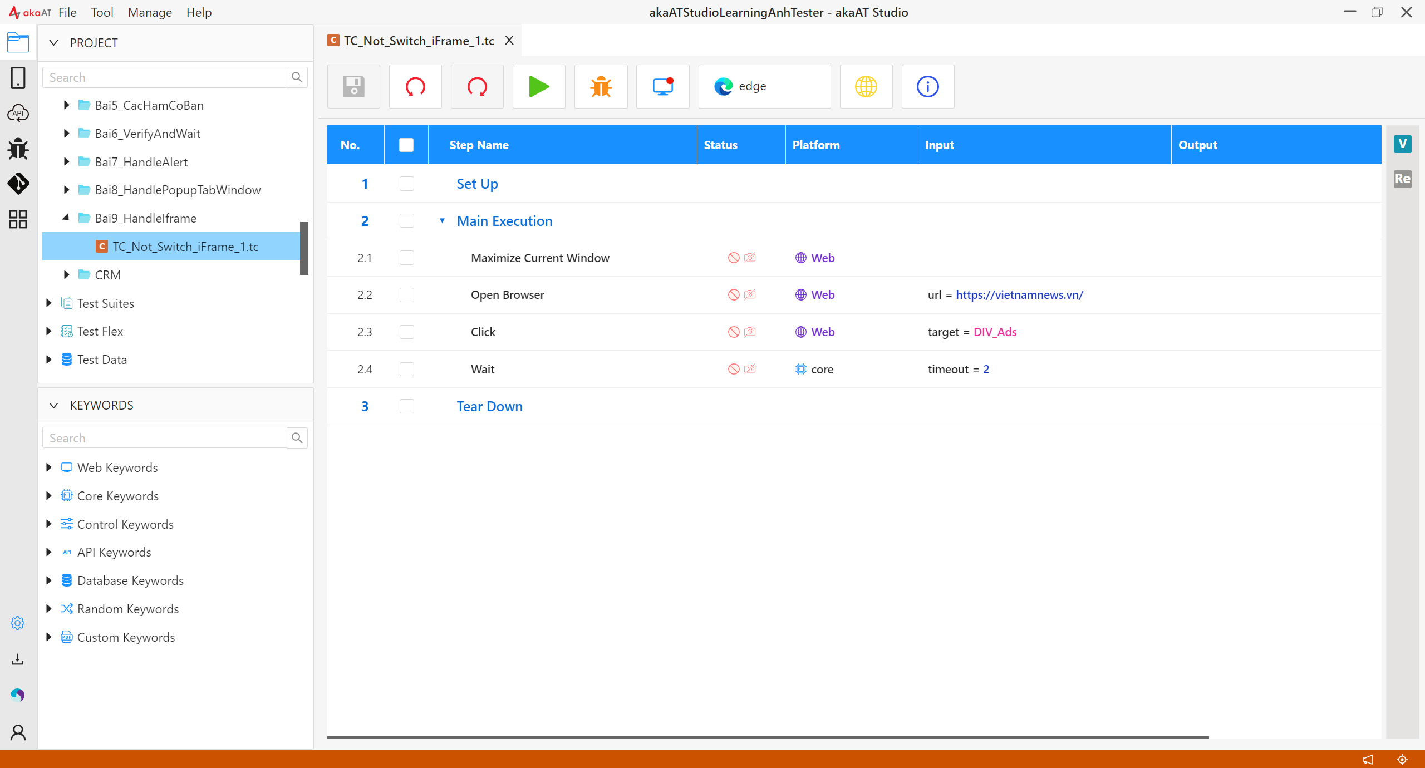The width and height of the screenshot is (1425, 768).
Task: Check the Set Up step checkbox
Action: (407, 184)
